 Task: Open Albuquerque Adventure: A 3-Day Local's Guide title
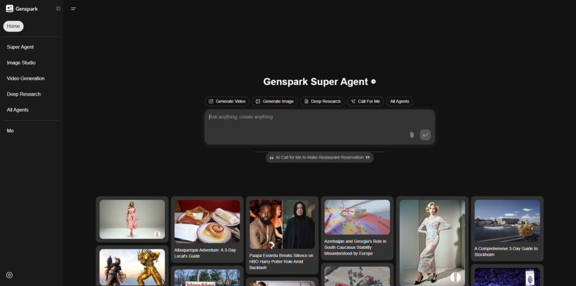tap(205, 253)
